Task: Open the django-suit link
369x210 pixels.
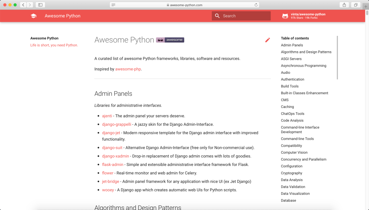Action: [112, 148]
